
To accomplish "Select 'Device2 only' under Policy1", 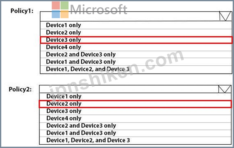I will (x=136, y=33).
